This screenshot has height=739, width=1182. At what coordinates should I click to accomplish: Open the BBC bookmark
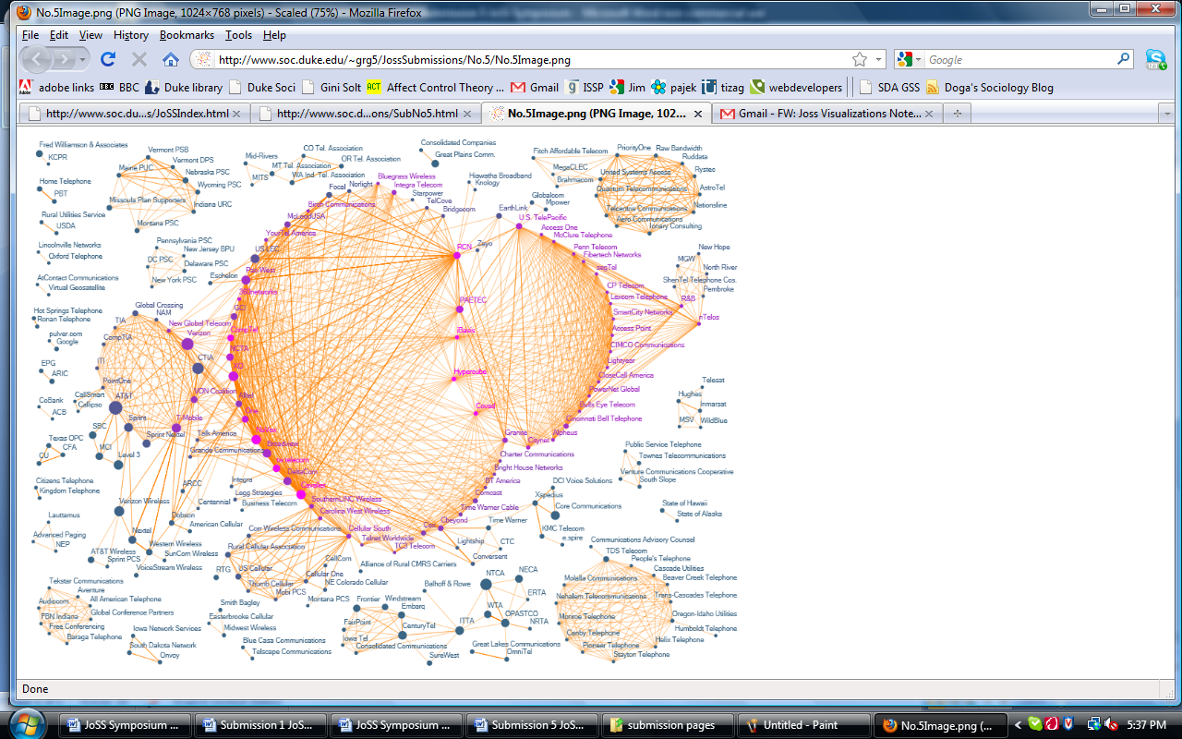click(119, 88)
